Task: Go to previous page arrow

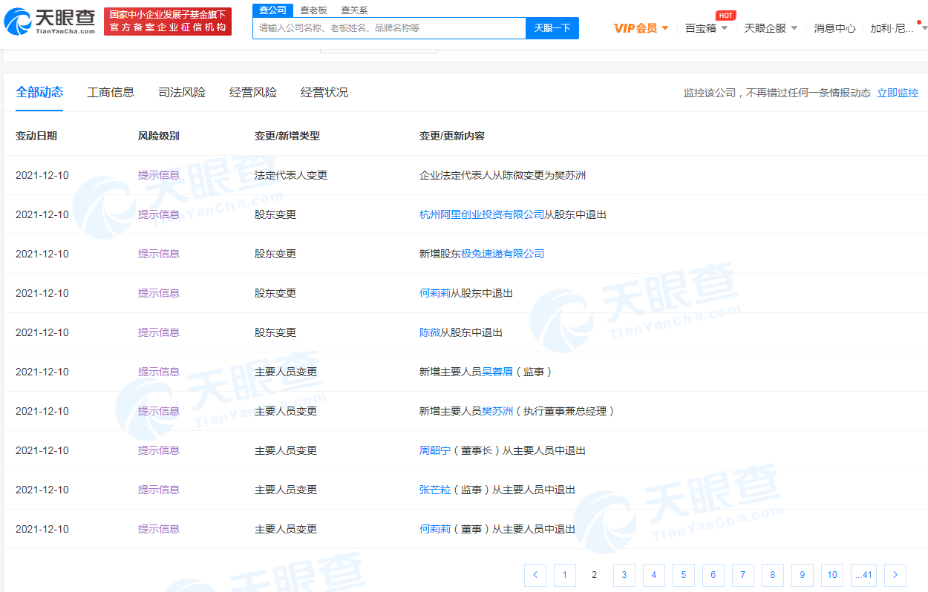Action: coord(535,575)
